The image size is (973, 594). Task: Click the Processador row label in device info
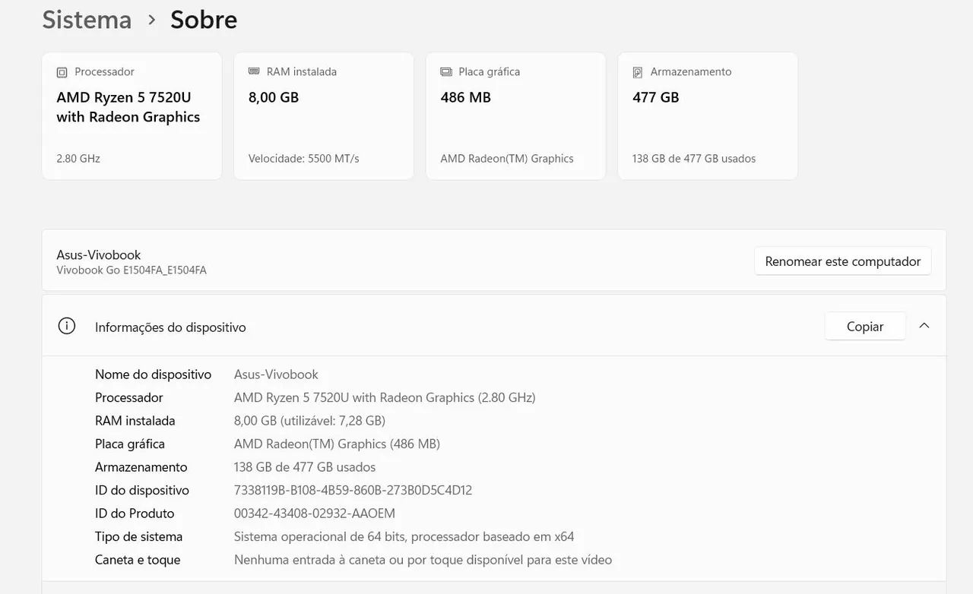click(x=129, y=397)
